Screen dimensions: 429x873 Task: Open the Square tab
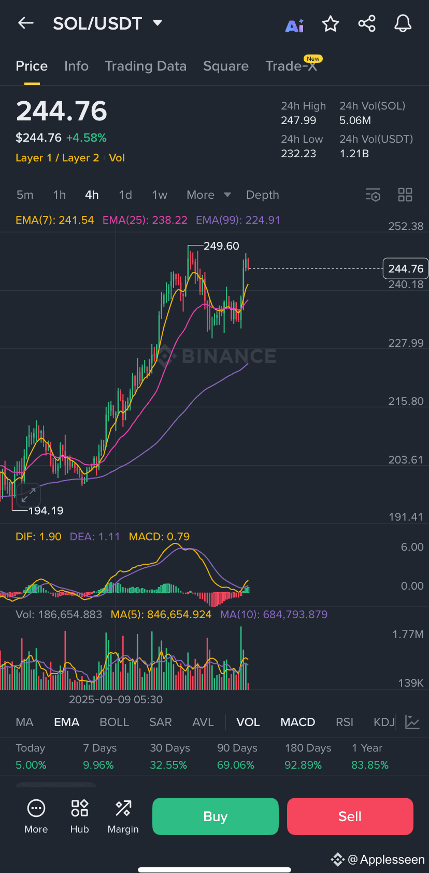pos(226,66)
